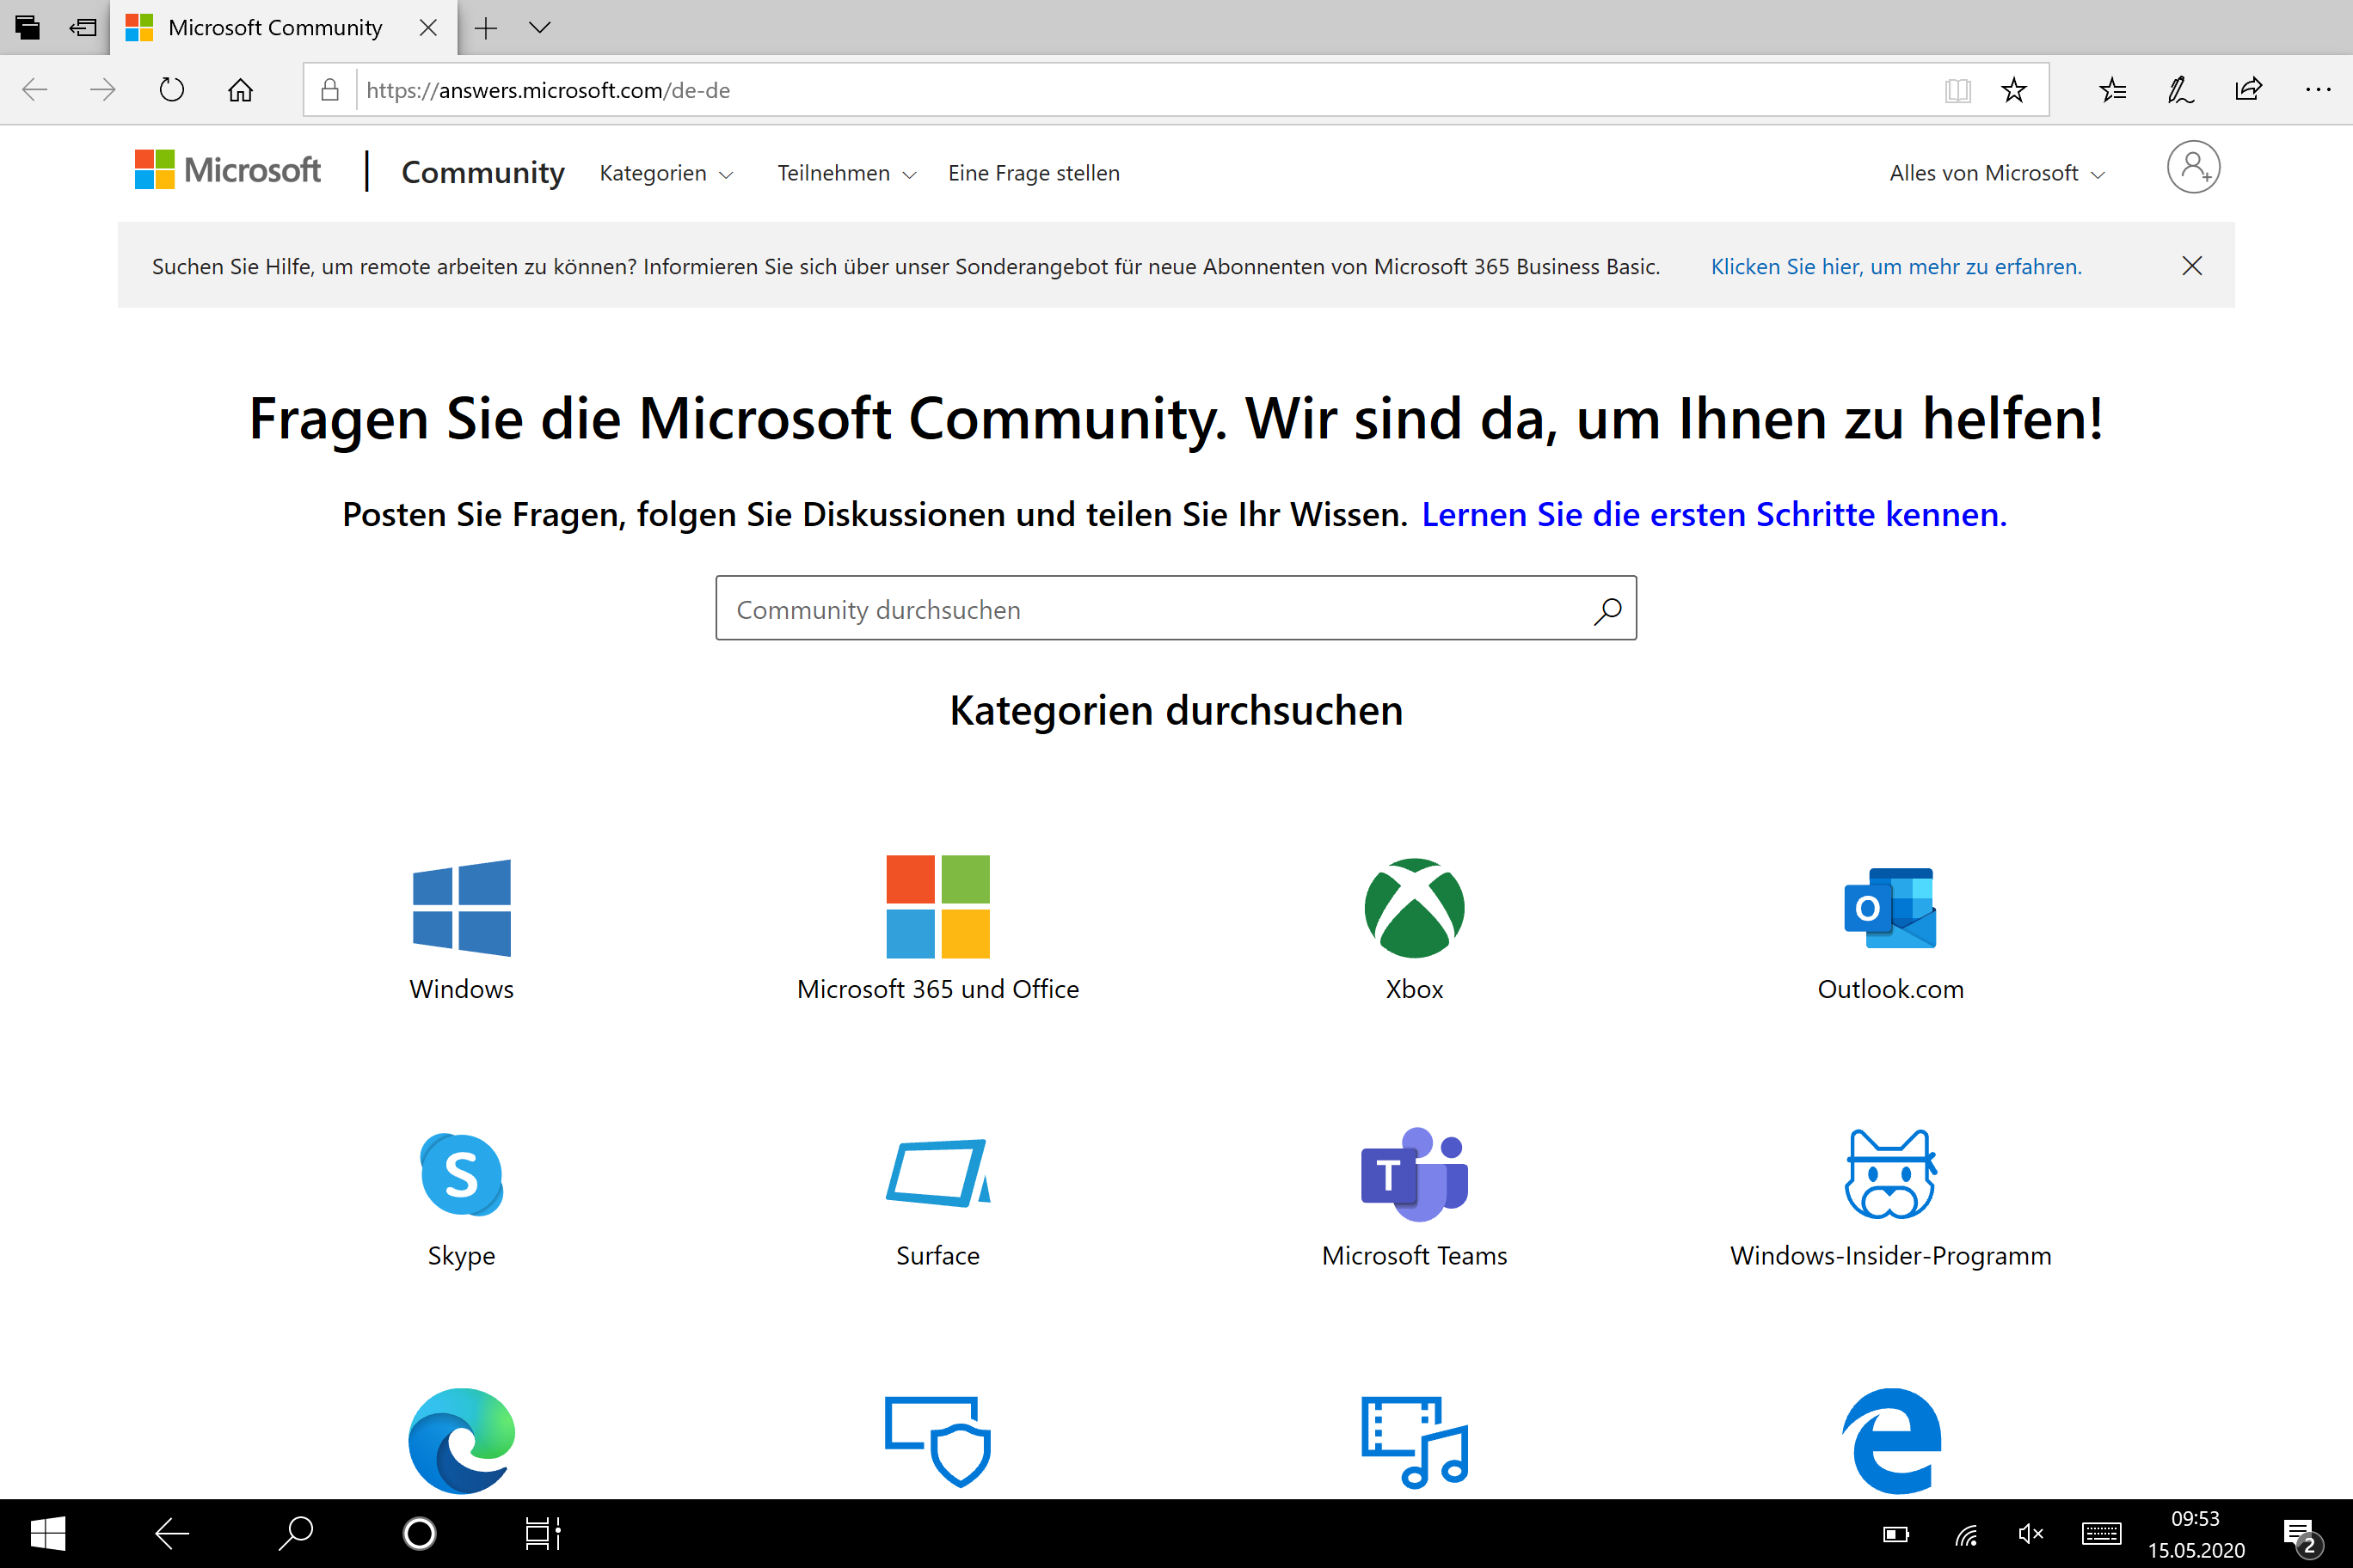
Task: Go to browser home page
Action: coord(240,90)
